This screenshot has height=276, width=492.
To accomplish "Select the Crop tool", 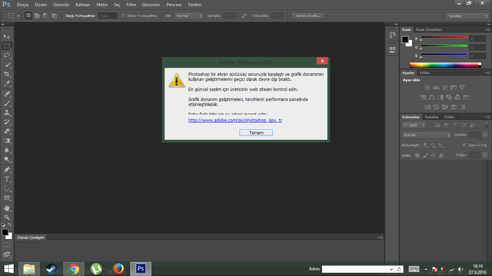I will pos(7,74).
